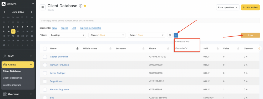Open the orange column settings gear

point(259,48)
